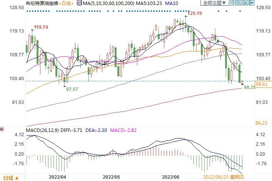This screenshot has width=272, height=181.
Task: Click the 125.19 high price marker
Action: click(x=195, y=13)
